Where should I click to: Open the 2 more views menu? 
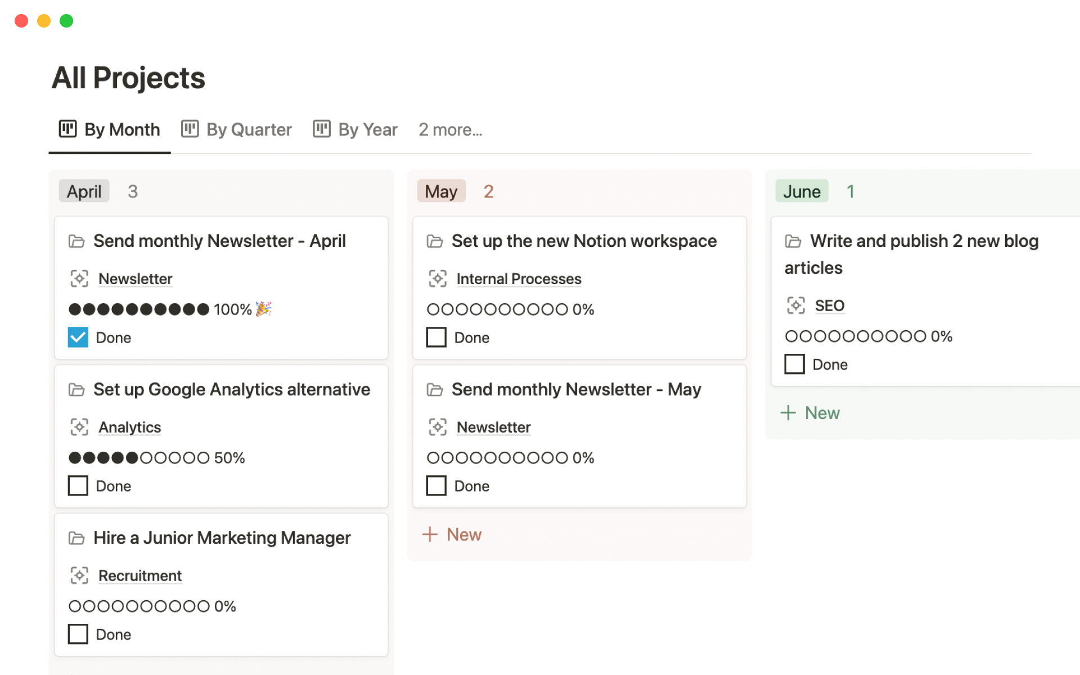coord(450,129)
